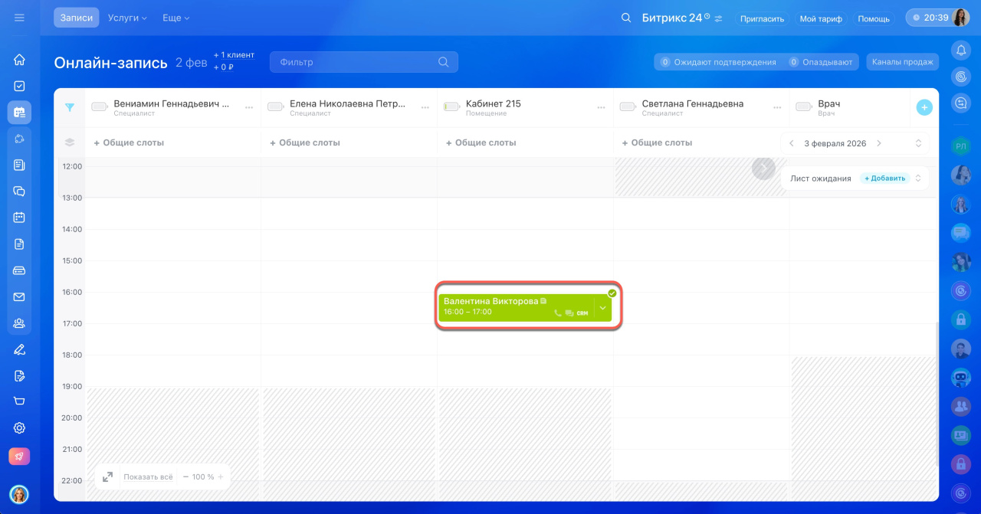Click the blue plus button to add resource
This screenshot has width=981, height=514.
(x=924, y=108)
